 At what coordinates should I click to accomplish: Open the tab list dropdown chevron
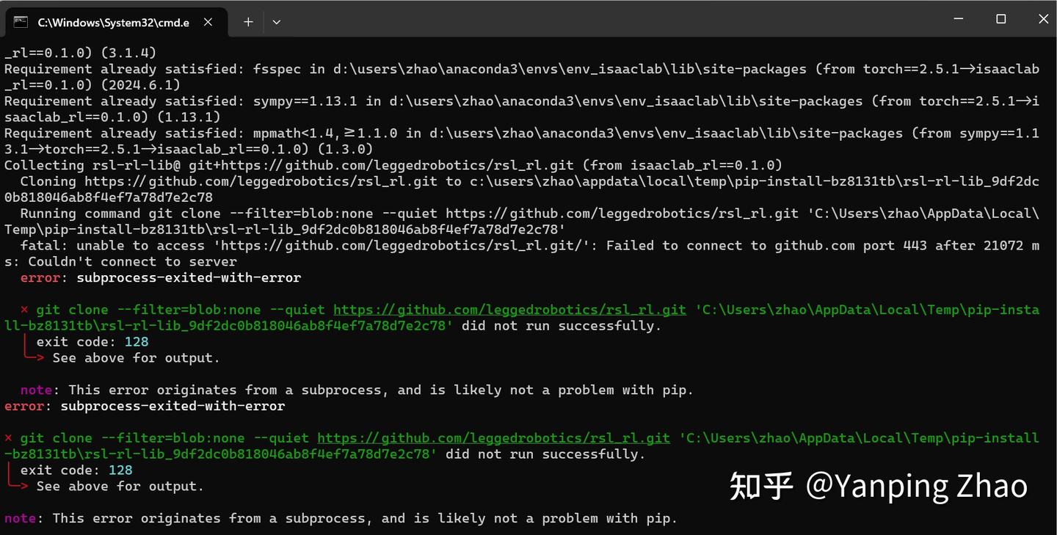click(276, 22)
